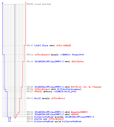
Task: Select the 55:40 world suicide timestamp
Action: (30, 121)
